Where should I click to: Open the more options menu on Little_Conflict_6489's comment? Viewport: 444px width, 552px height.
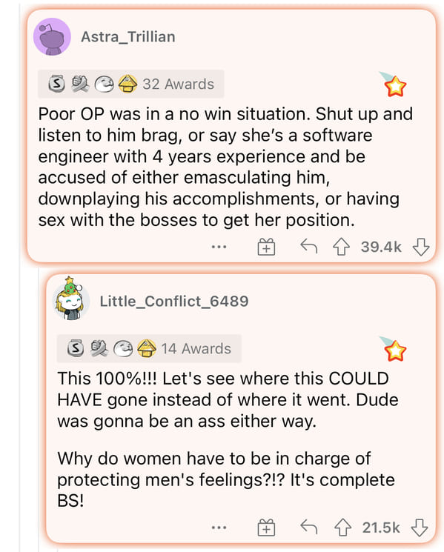coord(219,528)
